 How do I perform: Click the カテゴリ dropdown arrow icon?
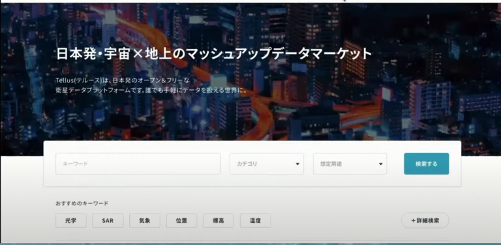coord(297,164)
